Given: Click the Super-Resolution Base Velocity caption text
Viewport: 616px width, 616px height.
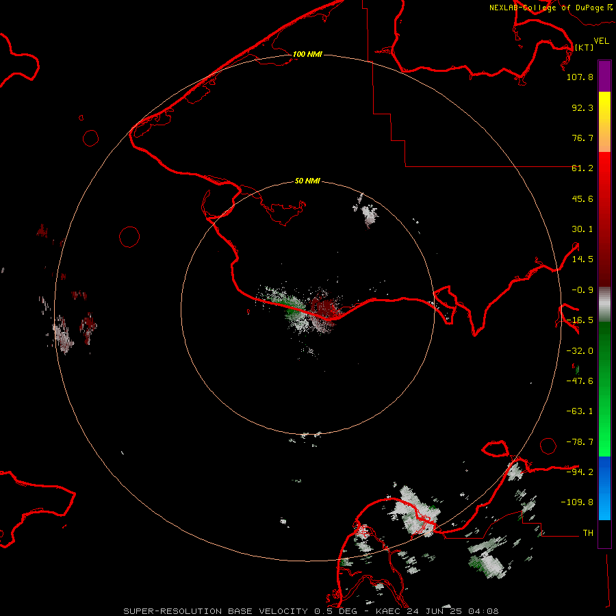Looking at the screenshot, I should [311, 611].
